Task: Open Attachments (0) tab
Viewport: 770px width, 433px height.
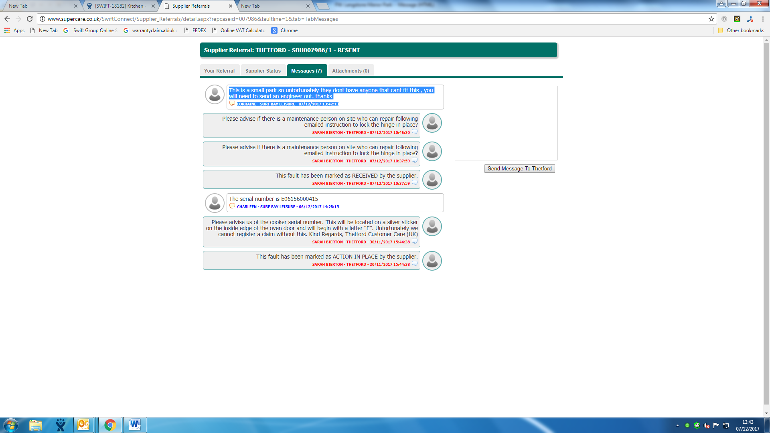Action: tap(351, 71)
